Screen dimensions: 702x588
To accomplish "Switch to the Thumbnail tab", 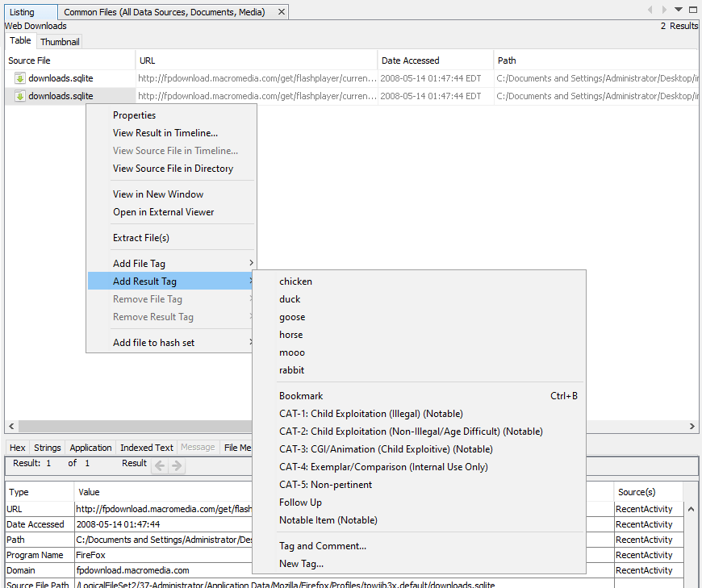I will [59, 41].
